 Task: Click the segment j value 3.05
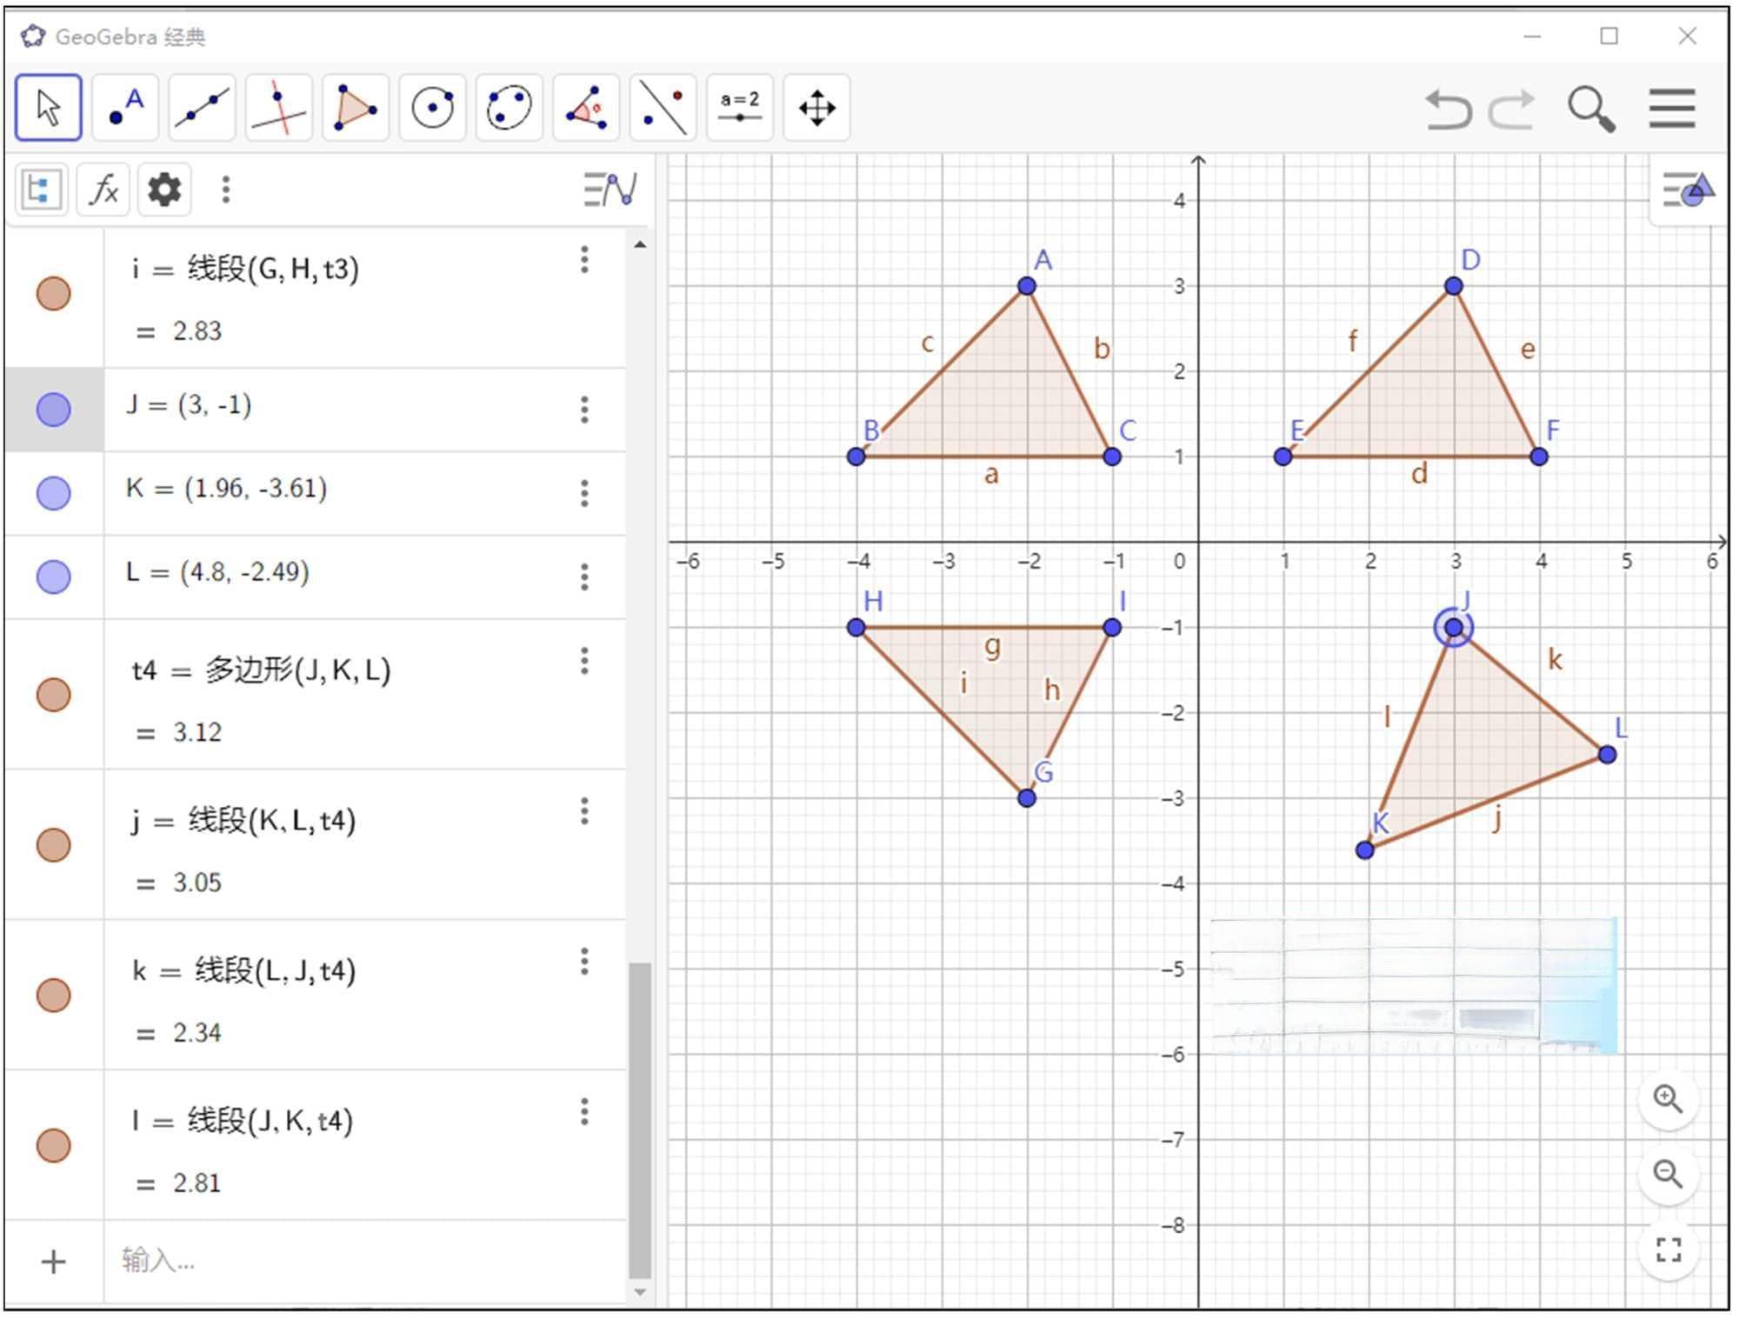pyautogui.click(x=197, y=883)
